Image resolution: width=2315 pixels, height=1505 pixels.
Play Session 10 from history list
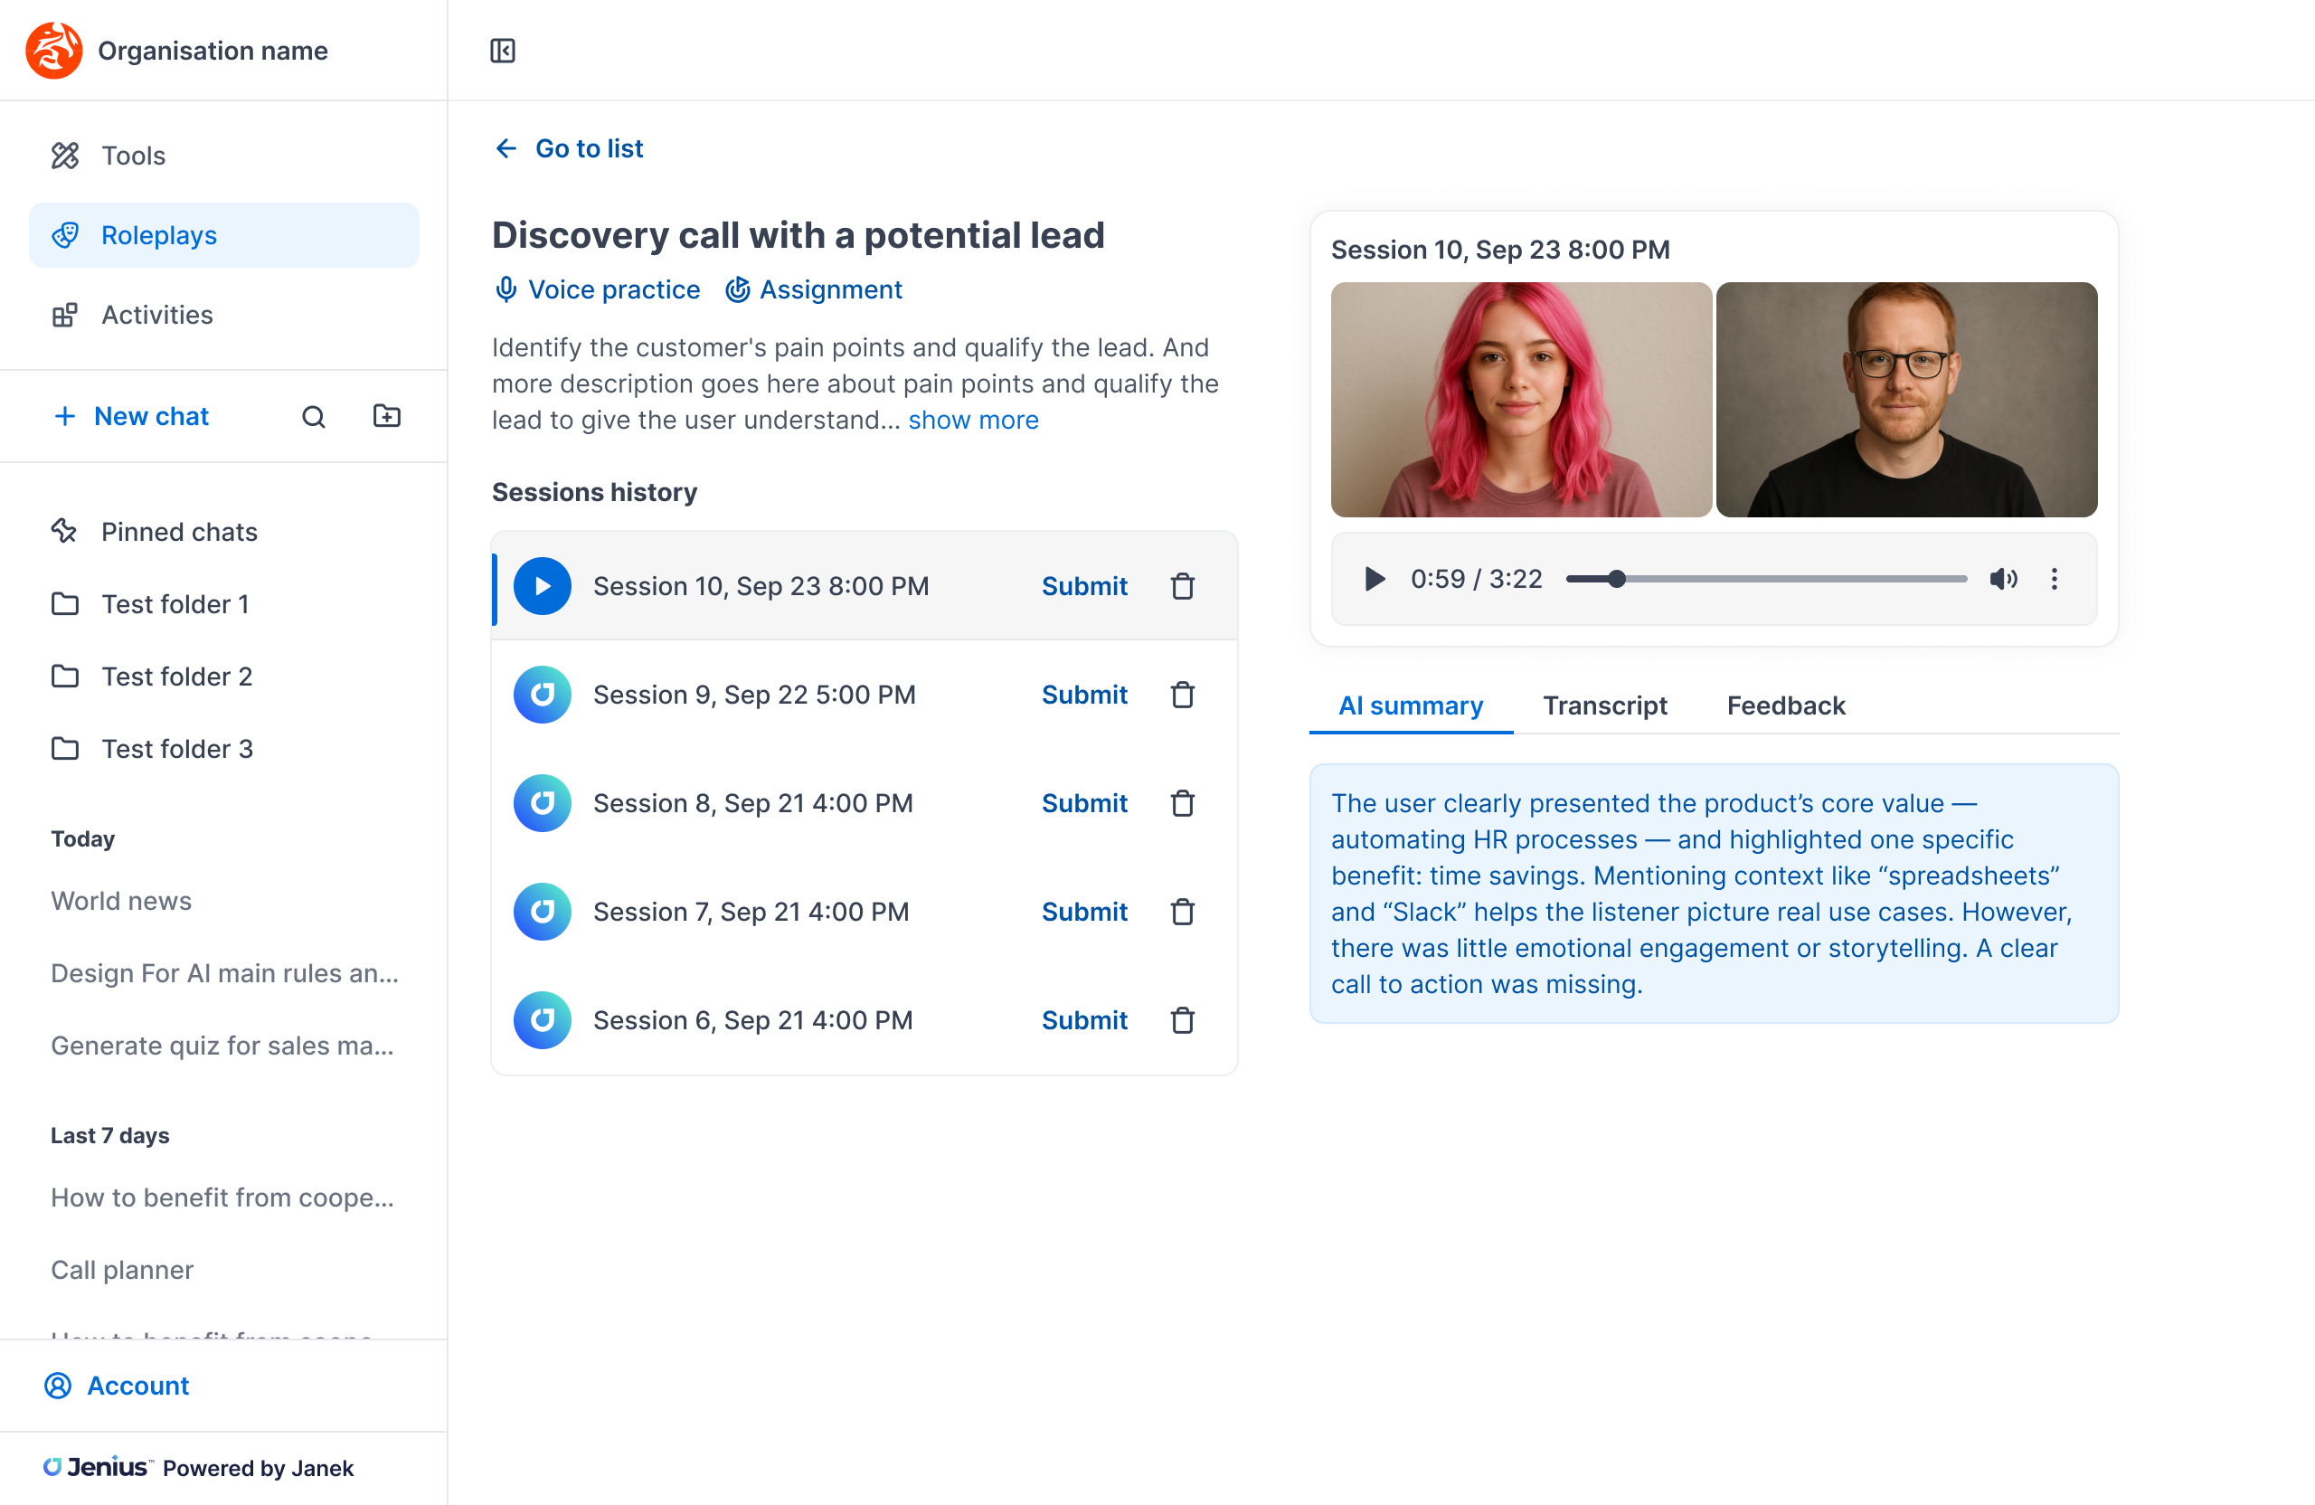542,587
